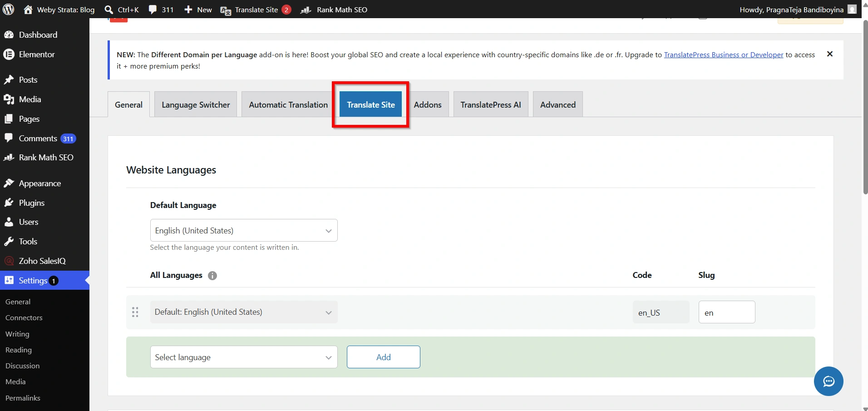Open the Appearance sidebar menu

tap(44, 183)
